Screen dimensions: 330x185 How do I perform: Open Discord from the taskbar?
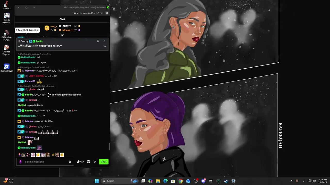(203, 181)
